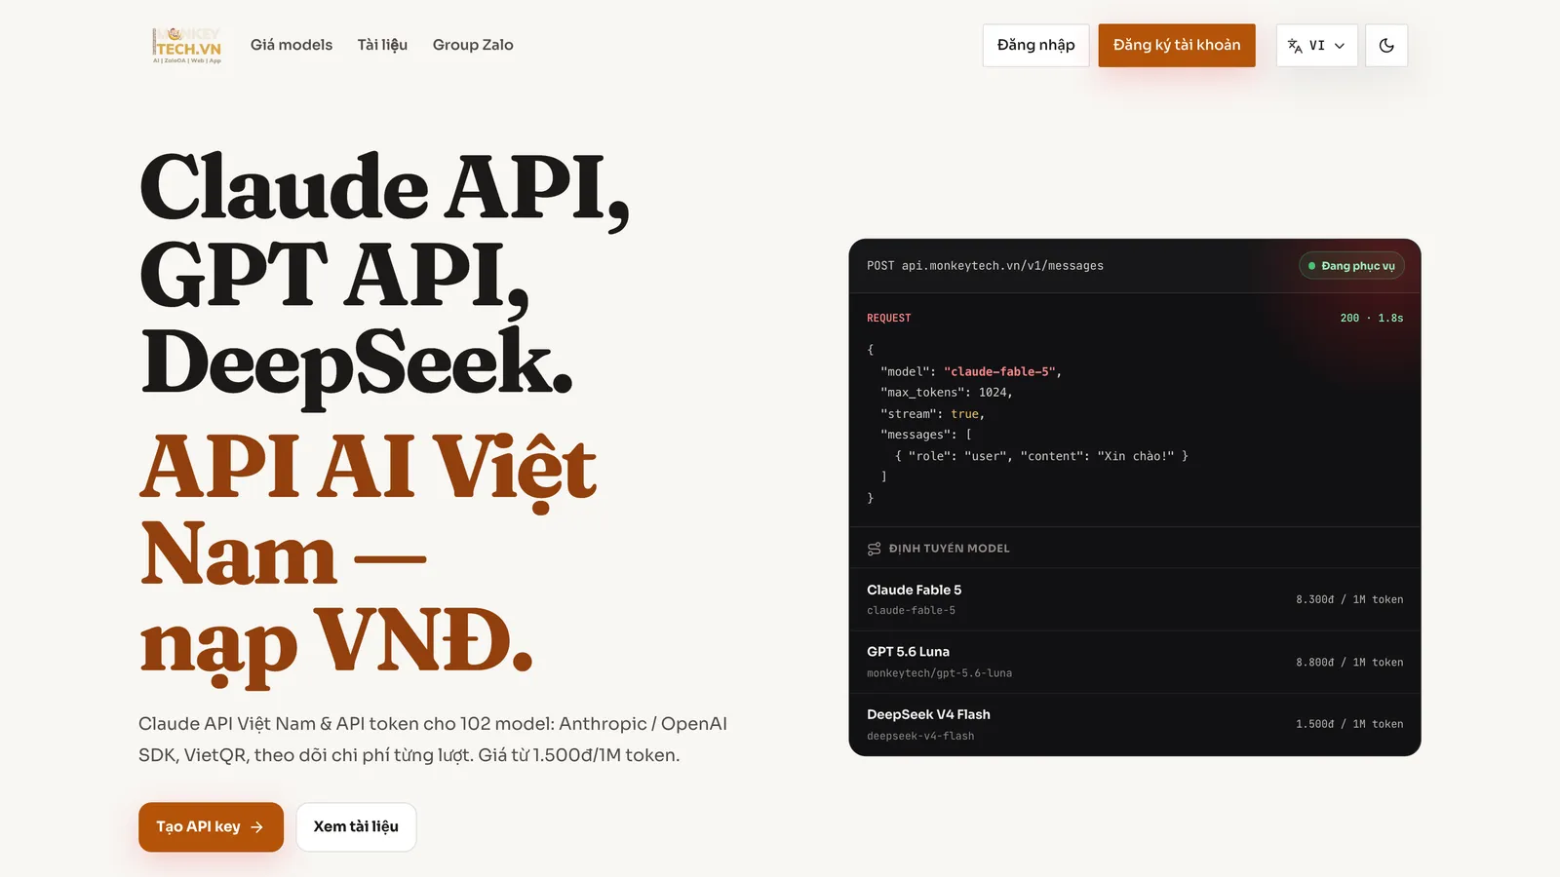Click the monkeytech/gpt-5.6-luna model id
This screenshot has height=877, width=1560.
click(939, 673)
